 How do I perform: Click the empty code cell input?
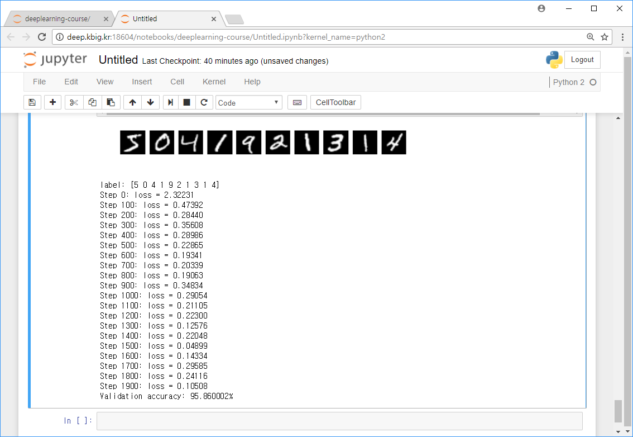(x=339, y=421)
